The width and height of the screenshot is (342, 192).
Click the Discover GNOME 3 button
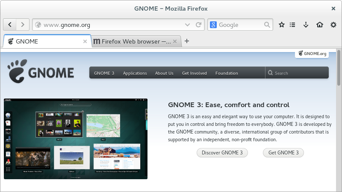(x=222, y=153)
